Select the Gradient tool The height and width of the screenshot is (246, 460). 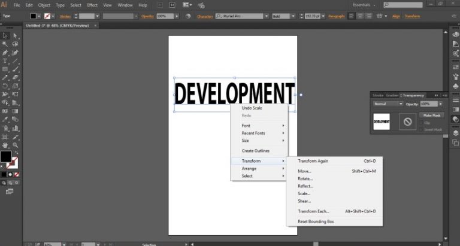(x=15, y=111)
